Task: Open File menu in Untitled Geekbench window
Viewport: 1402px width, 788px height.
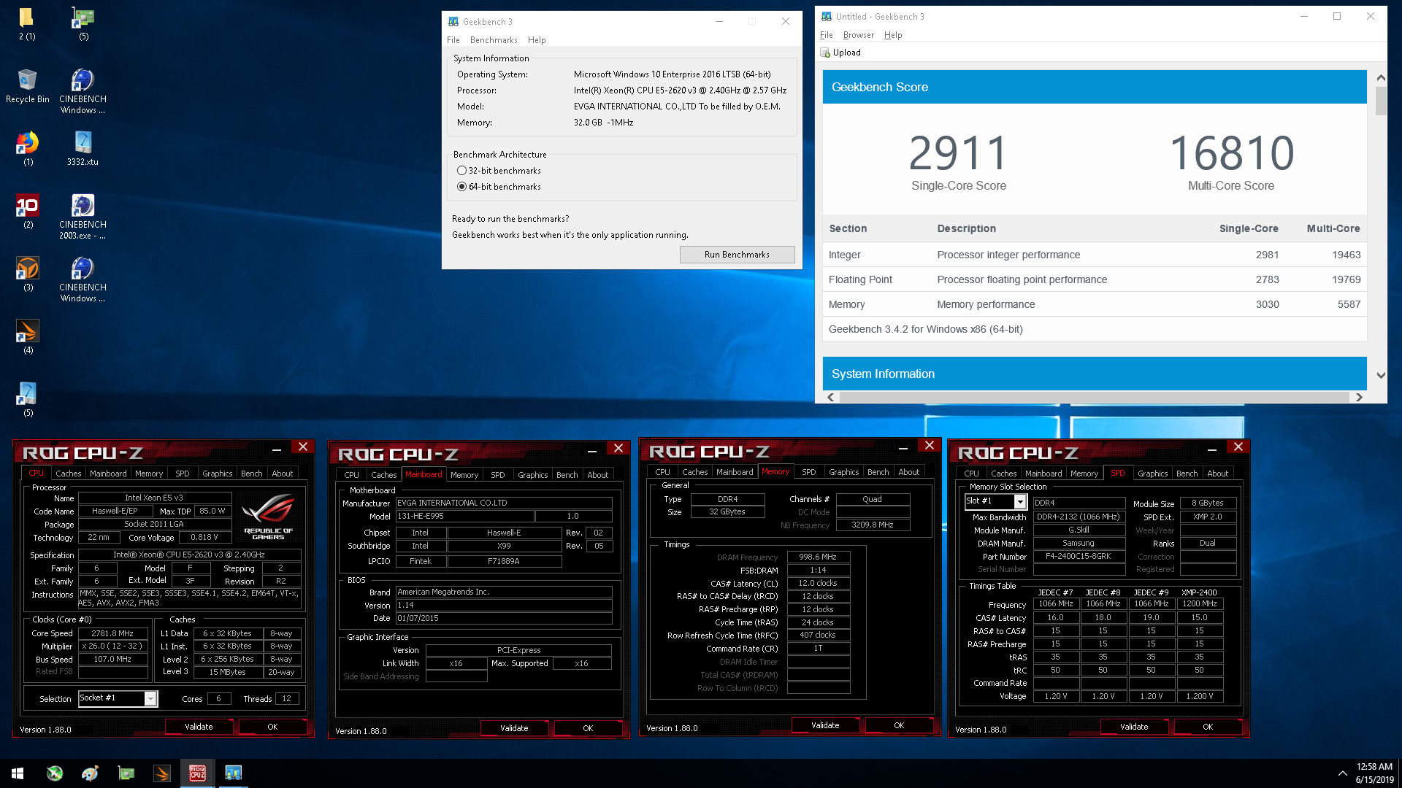Action: (x=826, y=35)
